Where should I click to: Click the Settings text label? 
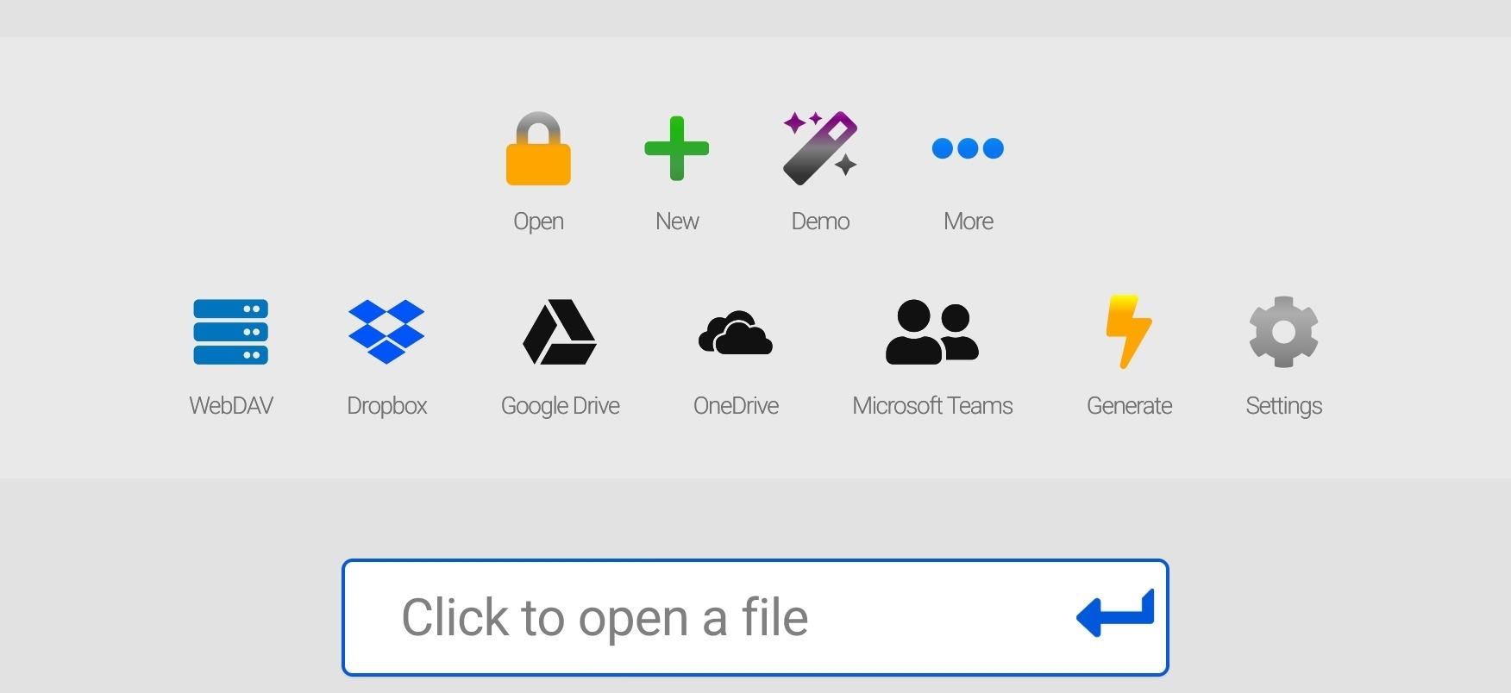pyautogui.click(x=1283, y=406)
